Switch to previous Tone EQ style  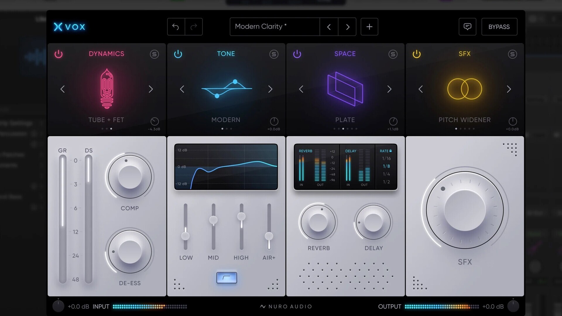(182, 89)
